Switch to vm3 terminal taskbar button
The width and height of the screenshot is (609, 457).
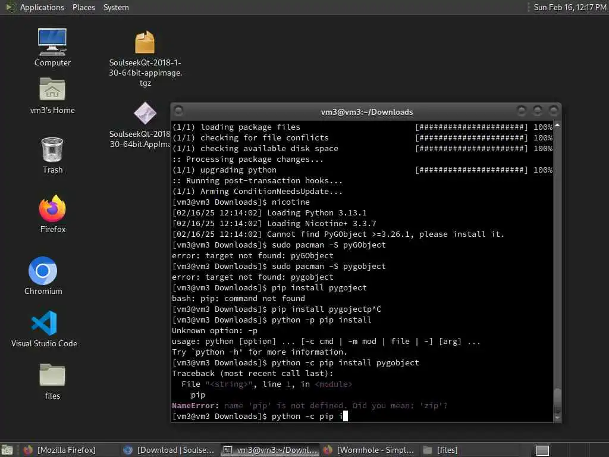pyautogui.click(x=271, y=450)
